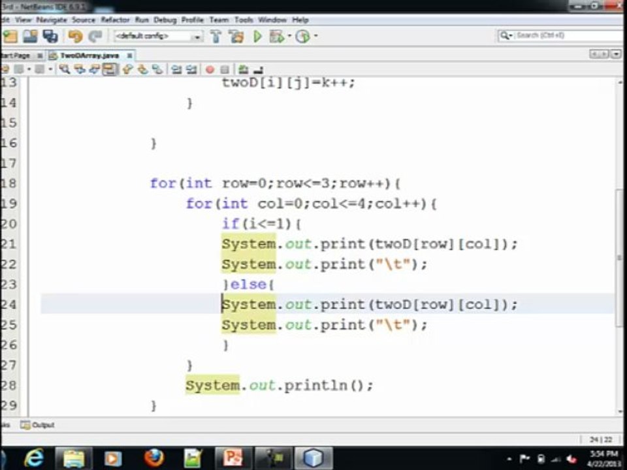Click the editor scrollbar down arrow
Viewport: 627px width, 470px height.
click(620, 411)
